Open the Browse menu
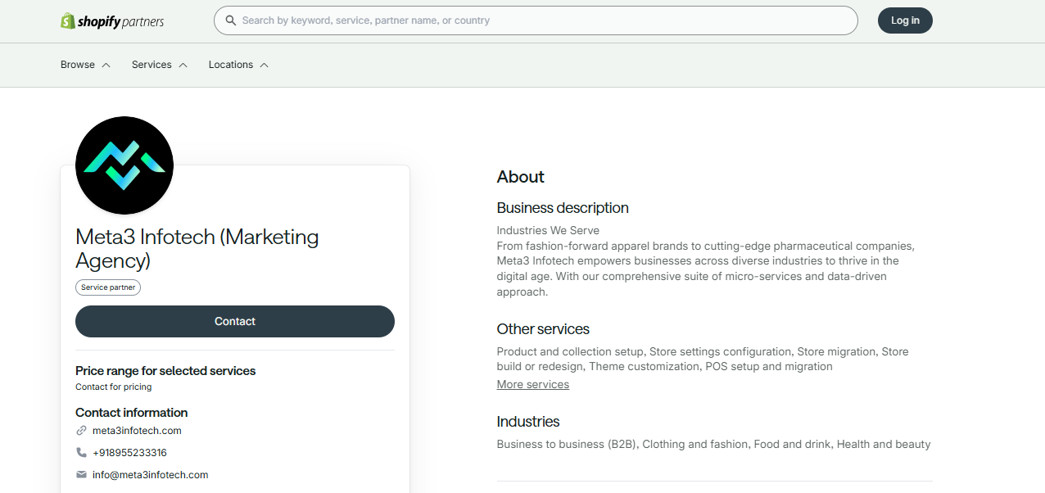Viewport: 1045px width, 493px height. (85, 65)
